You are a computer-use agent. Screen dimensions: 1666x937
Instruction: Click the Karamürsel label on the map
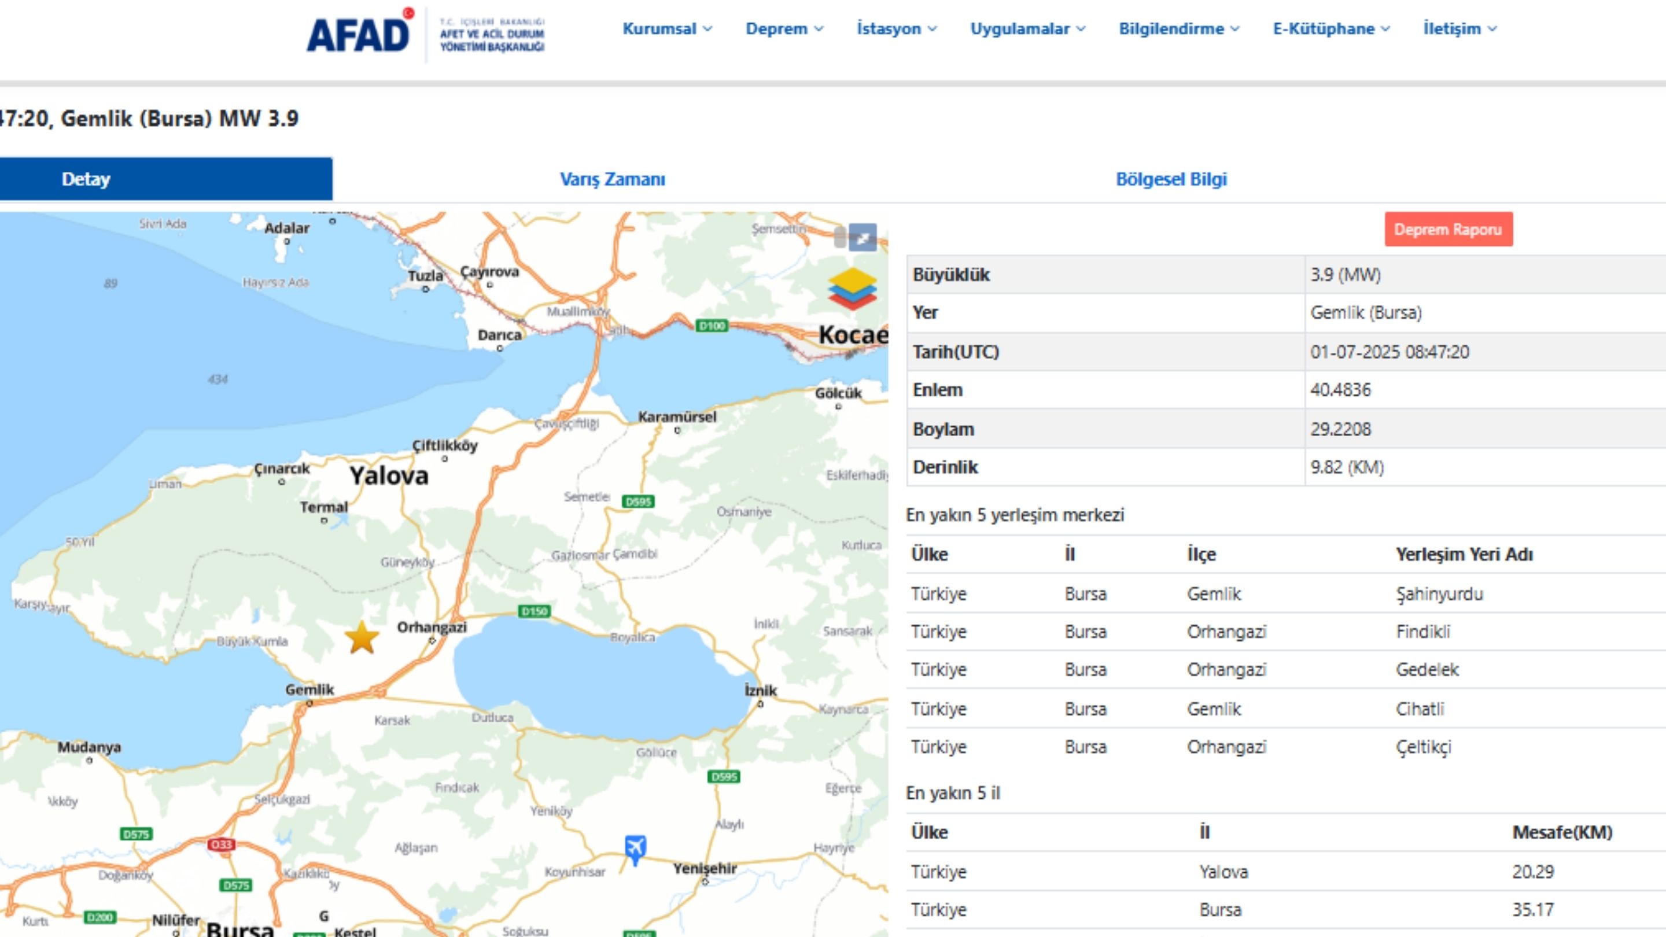pos(677,416)
